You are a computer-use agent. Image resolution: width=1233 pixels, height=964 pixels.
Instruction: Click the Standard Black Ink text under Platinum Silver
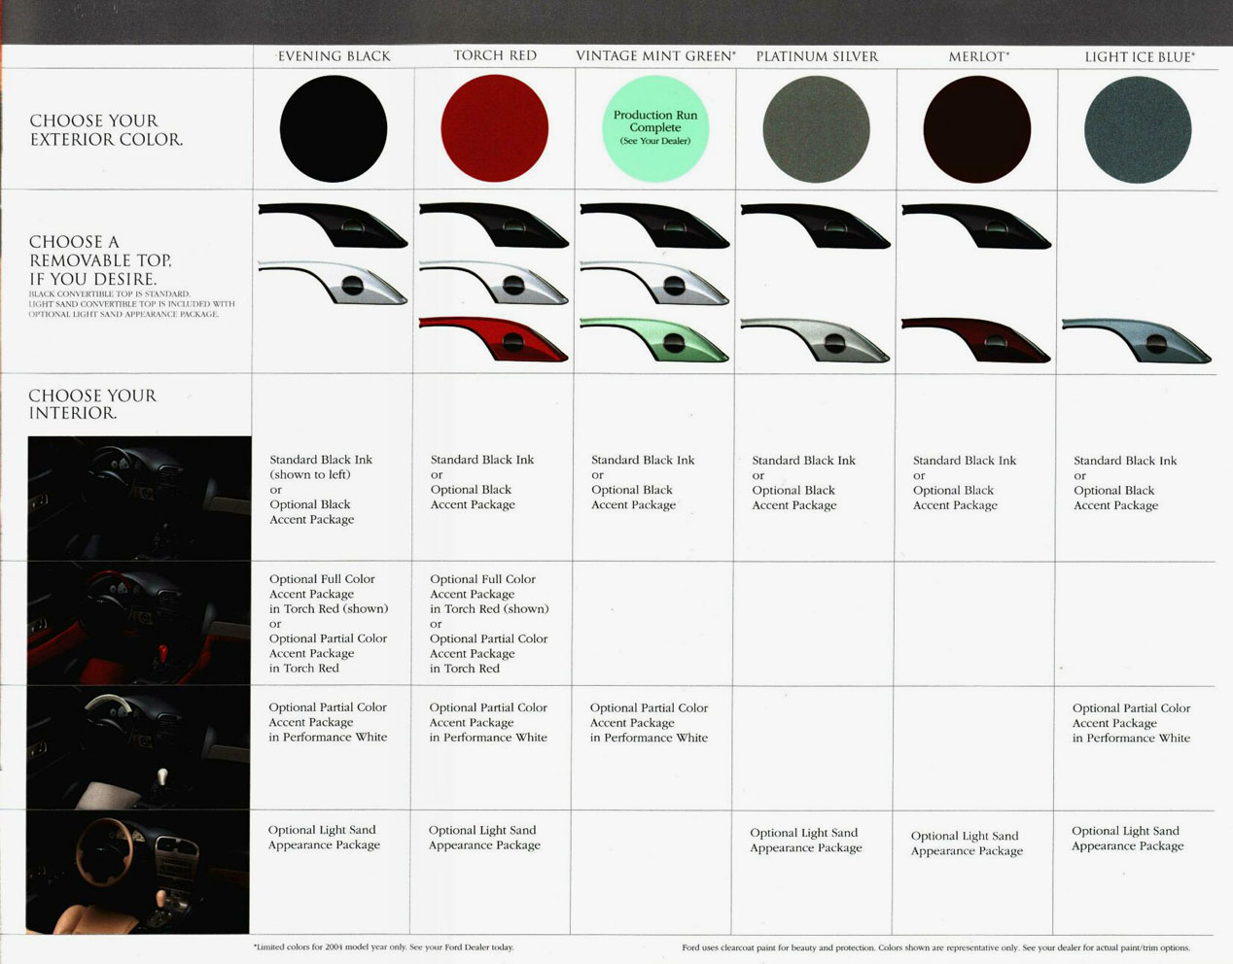(803, 461)
